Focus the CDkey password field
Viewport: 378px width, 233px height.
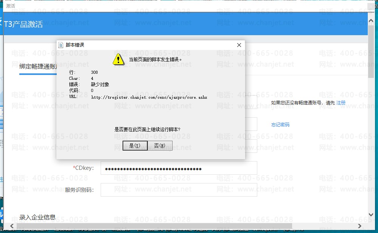(x=179, y=168)
